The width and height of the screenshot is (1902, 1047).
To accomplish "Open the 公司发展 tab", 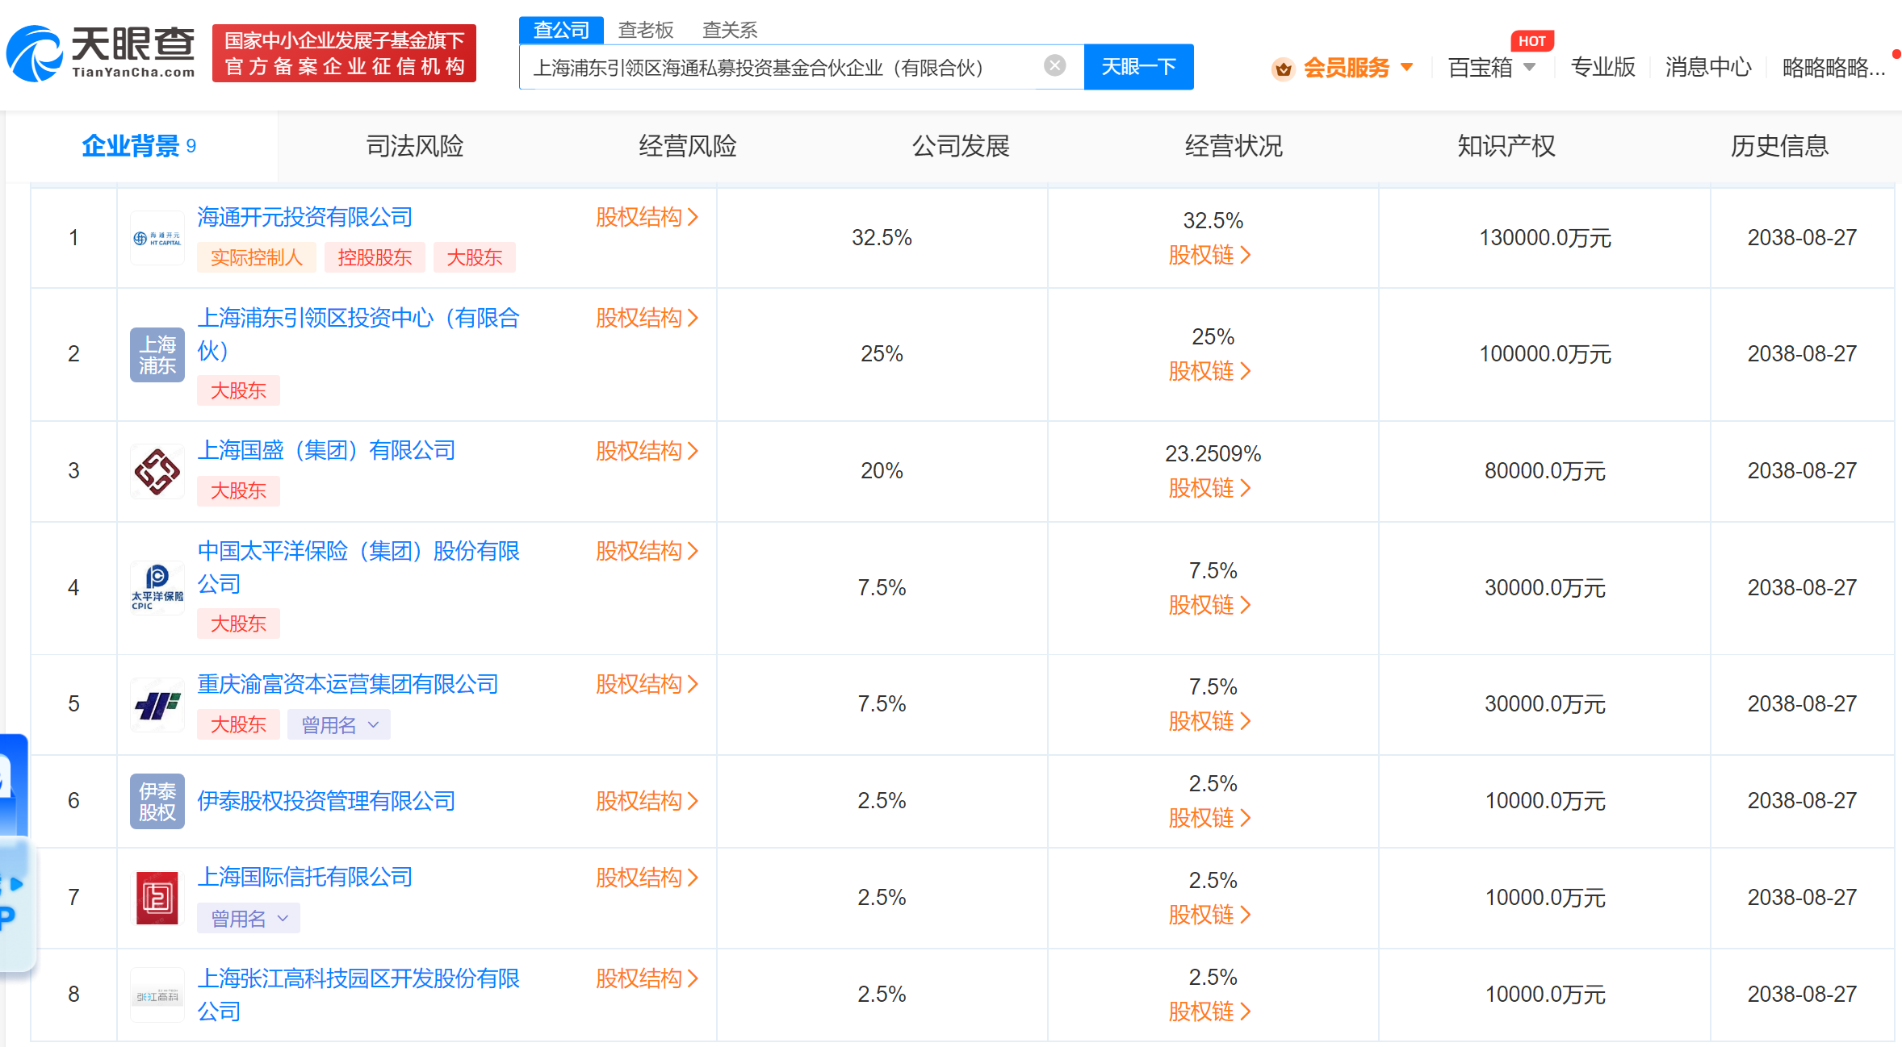I will pyautogui.click(x=961, y=146).
